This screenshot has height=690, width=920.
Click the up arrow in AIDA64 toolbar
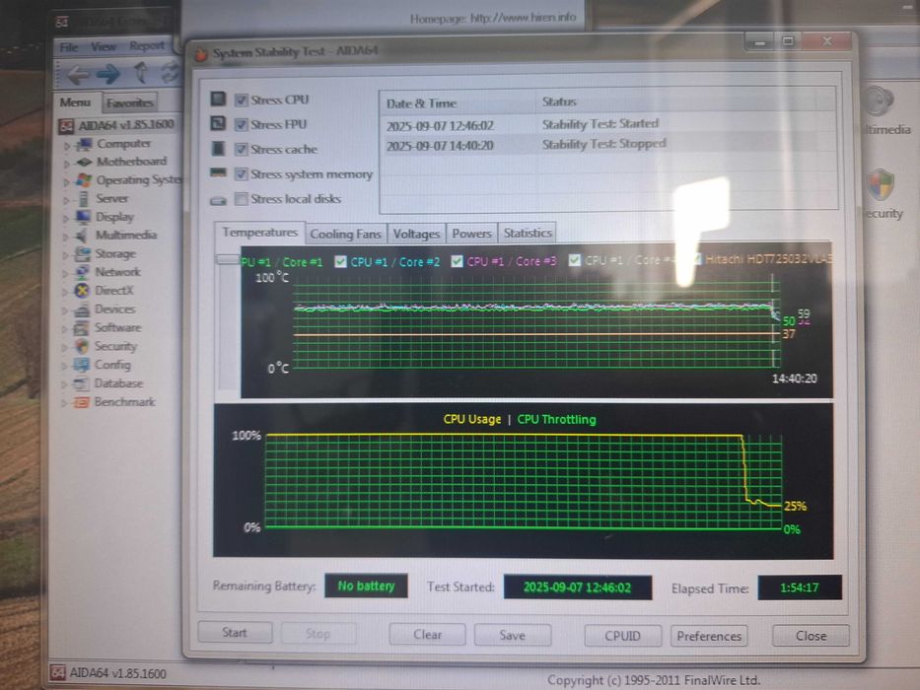pos(141,72)
